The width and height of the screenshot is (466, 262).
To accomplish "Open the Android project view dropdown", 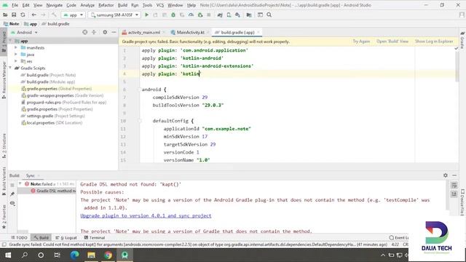I will click(24, 32).
